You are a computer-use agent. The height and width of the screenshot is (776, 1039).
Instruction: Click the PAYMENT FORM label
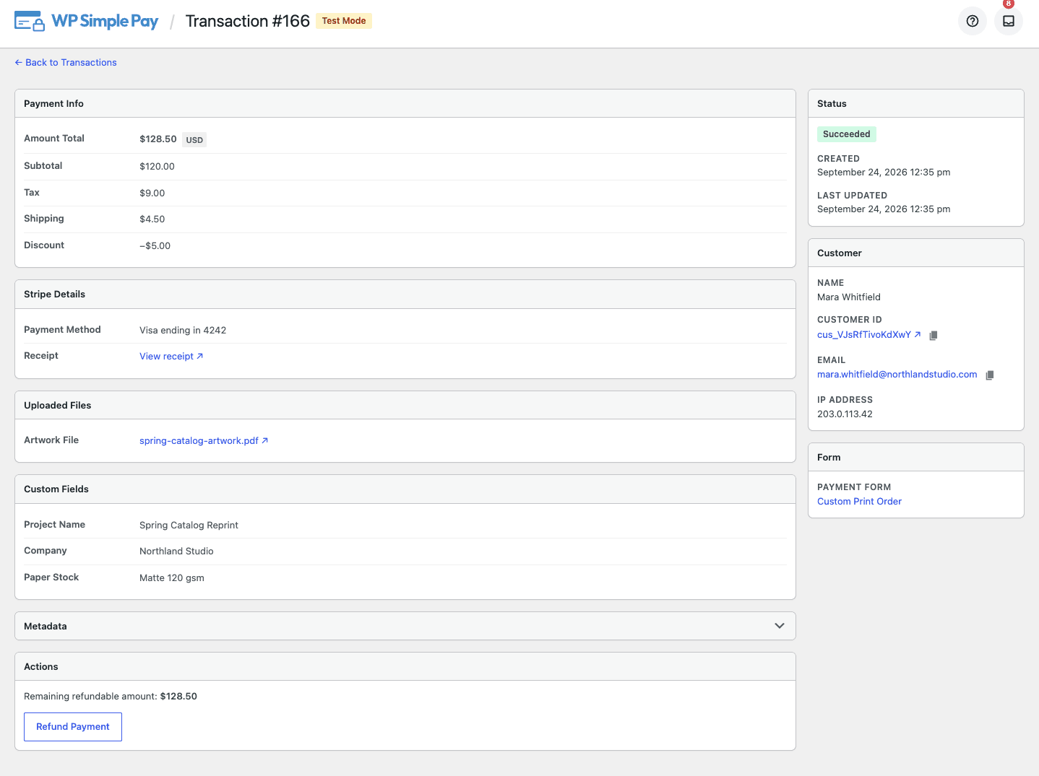(x=854, y=487)
